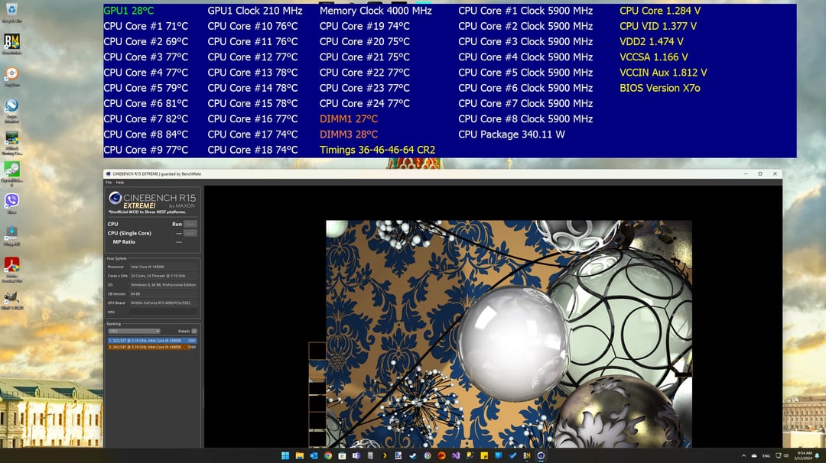Screen dimensions: 826x463
Task: Open the OneDrive cloud tray icon
Action: tap(754, 455)
